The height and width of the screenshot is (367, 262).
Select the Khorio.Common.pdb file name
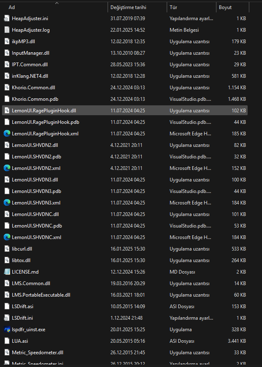pyautogui.click(x=35, y=99)
